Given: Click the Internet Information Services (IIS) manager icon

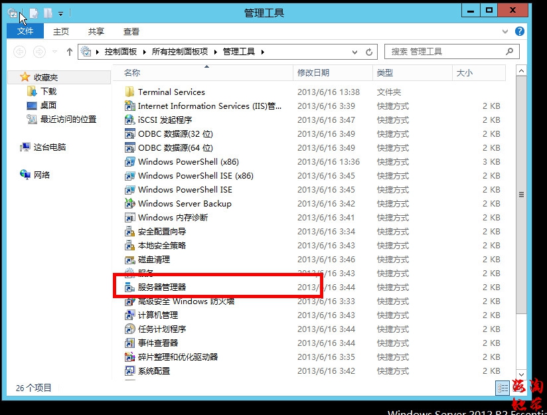Looking at the screenshot, I should point(129,106).
